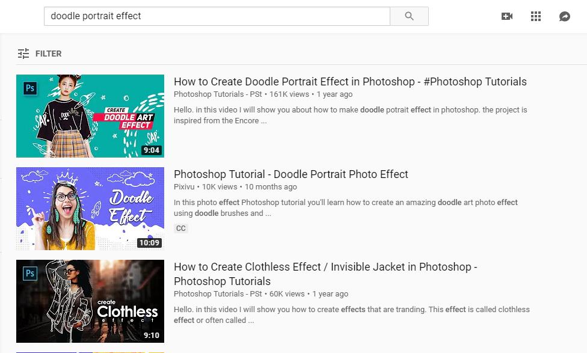Screen dimensions: 587x353
Task: Click description starting 'In this photo effect Photoshop tutorial'
Action: pyautogui.click(x=346, y=207)
